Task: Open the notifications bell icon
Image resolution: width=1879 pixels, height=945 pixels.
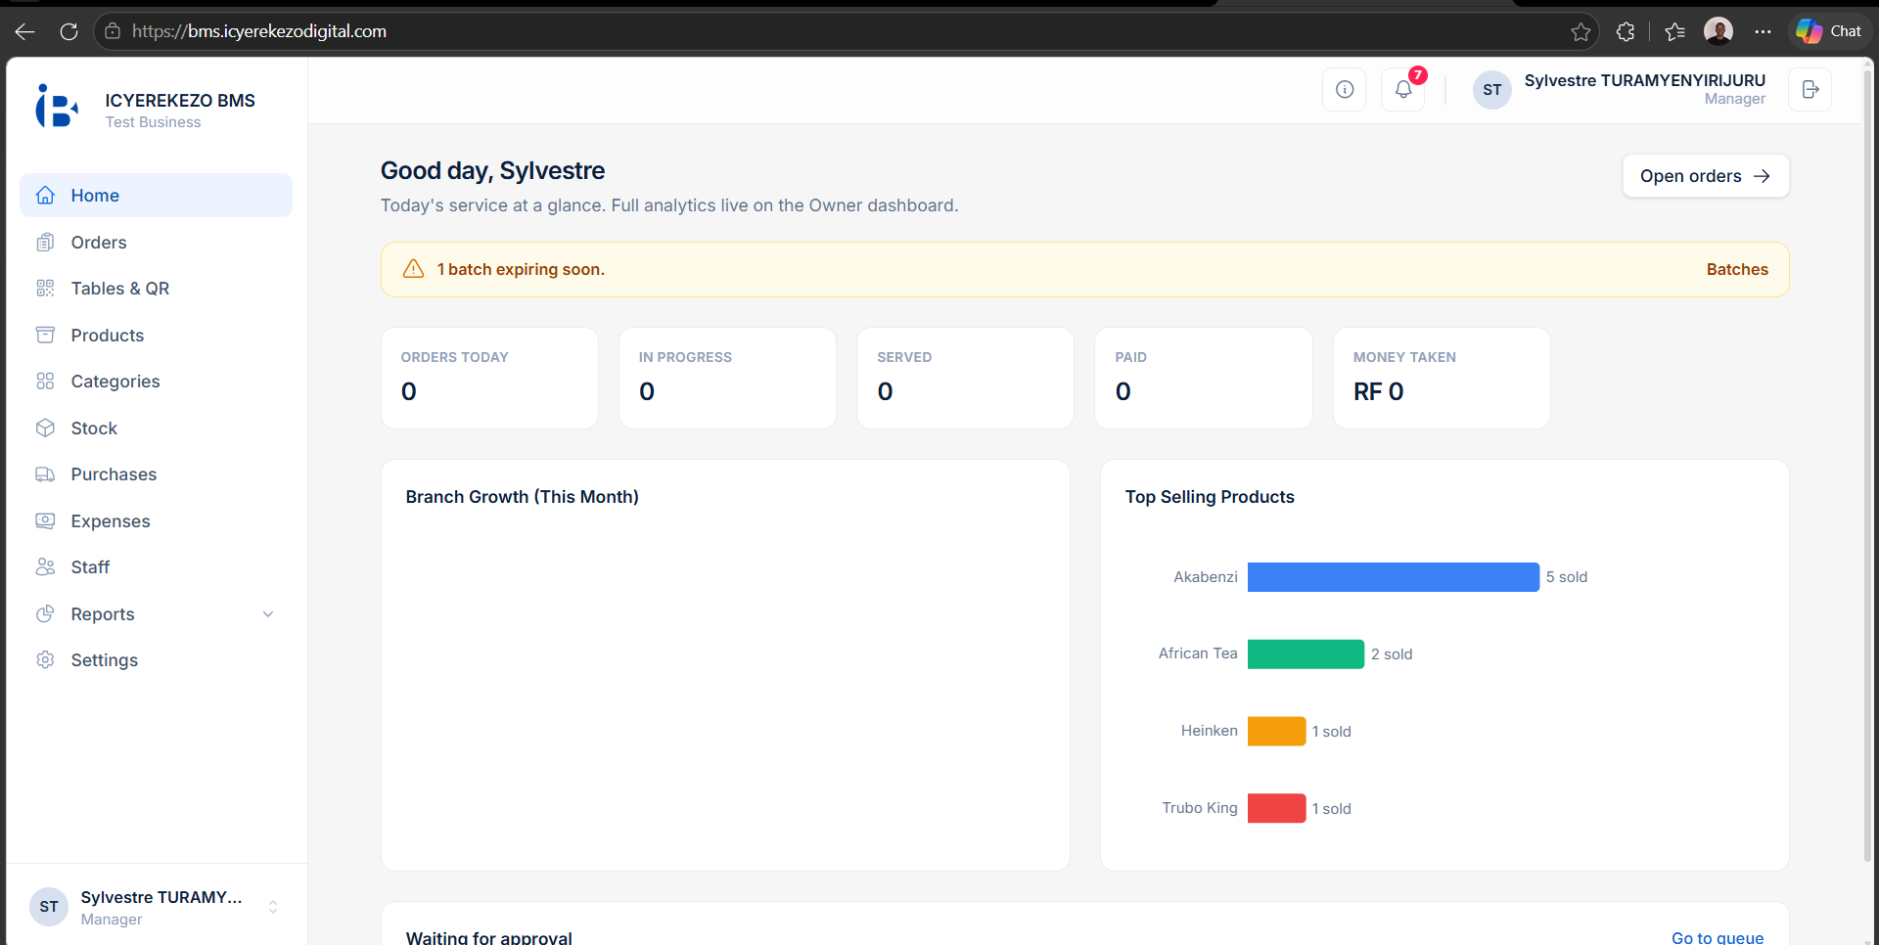Action: point(1403,90)
